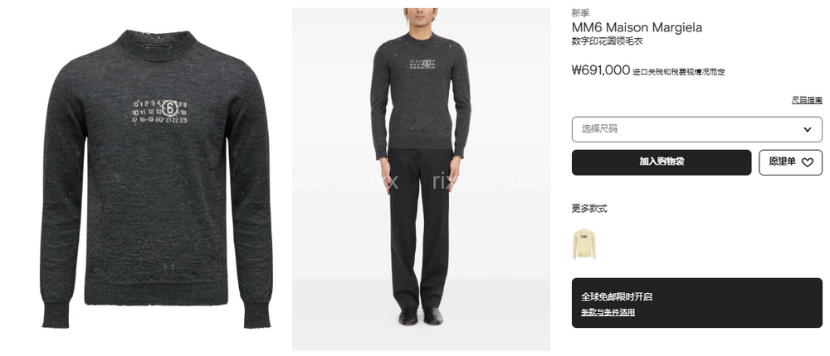
Task: Click the model's black shoes in photo
Action: pos(421,316)
